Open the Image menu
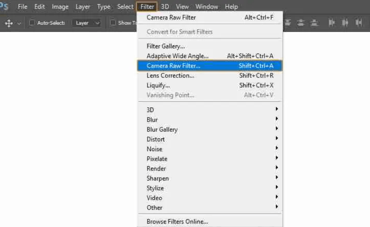Image resolution: width=370 pixels, height=227 pixels. (x=60, y=7)
